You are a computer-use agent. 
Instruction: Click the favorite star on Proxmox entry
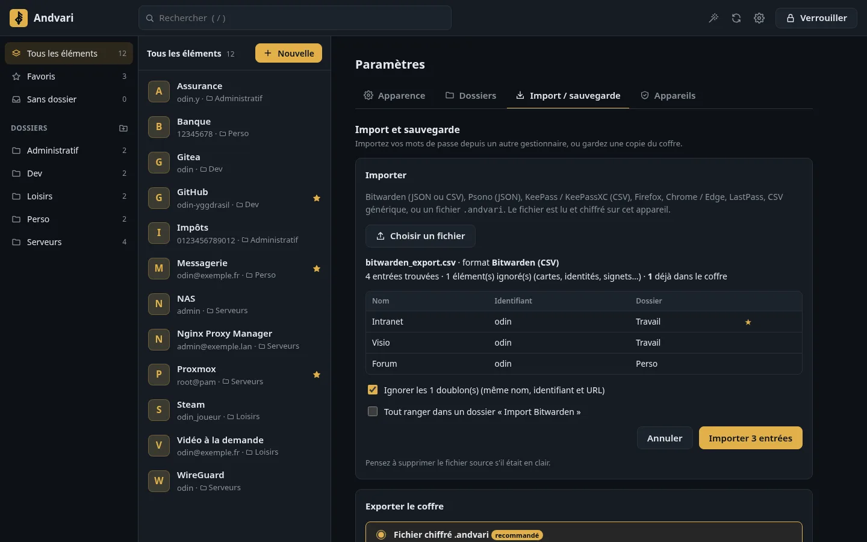(x=317, y=375)
